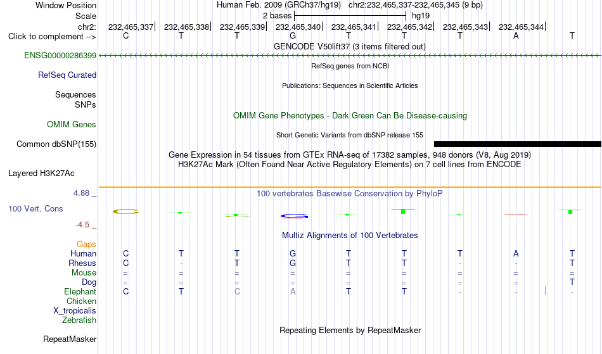Select the Mouse species label
The image size is (602, 354).
pos(84,273)
